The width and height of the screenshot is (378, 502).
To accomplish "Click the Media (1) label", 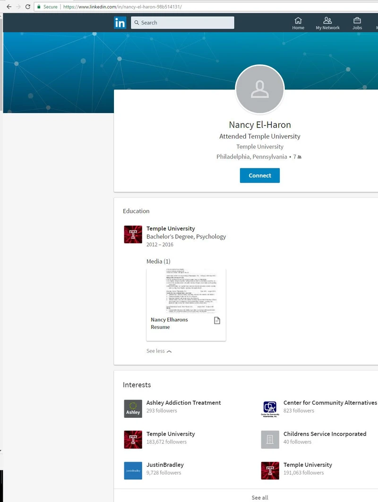I will click(158, 262).
